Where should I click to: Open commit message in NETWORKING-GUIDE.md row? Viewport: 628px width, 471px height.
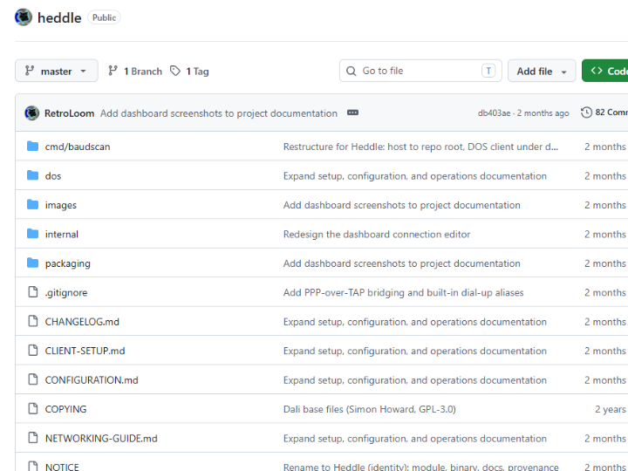click(x=415, y=439)
